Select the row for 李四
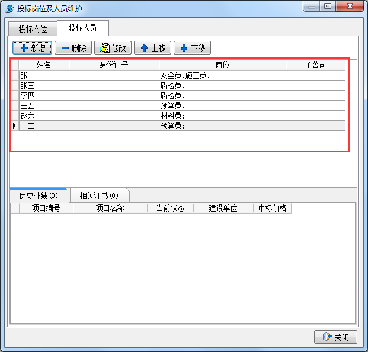 [x=43, y=95]
